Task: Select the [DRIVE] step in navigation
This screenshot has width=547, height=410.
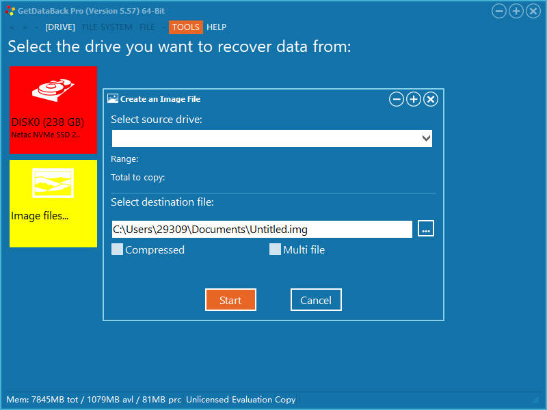Action: click(60, 27)
